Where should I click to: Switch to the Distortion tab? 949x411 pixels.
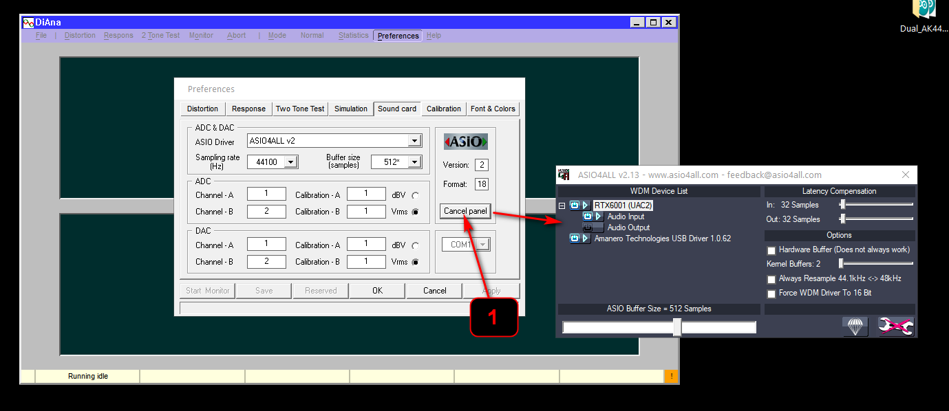pyautogui.click(x=202, y=109)
